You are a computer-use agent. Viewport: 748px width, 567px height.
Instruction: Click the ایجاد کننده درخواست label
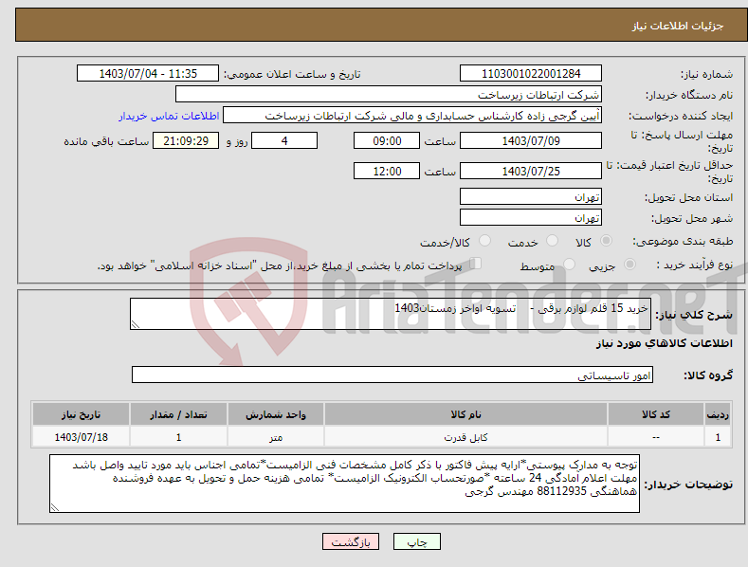(681, 116)
